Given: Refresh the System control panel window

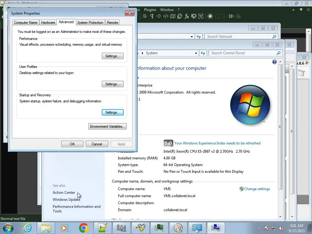Looking at the screenshot, I should point(203,53).
